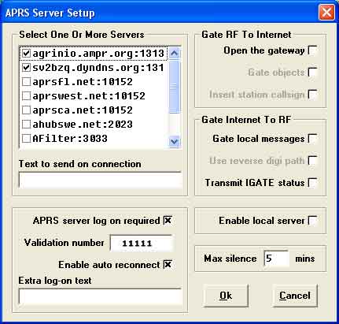The width and height of the screenshot is (339, 324).
Task: Enable Open the gateway checkbox
Action: [312, 50]
